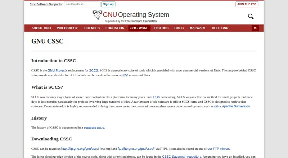Click the Introduction to CSSC heading
Image resolution: width=288 pixels, height=158 pixels.
point(54,61)
